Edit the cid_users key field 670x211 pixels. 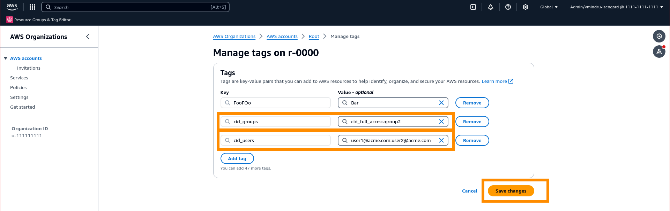(x=275, y=140)
